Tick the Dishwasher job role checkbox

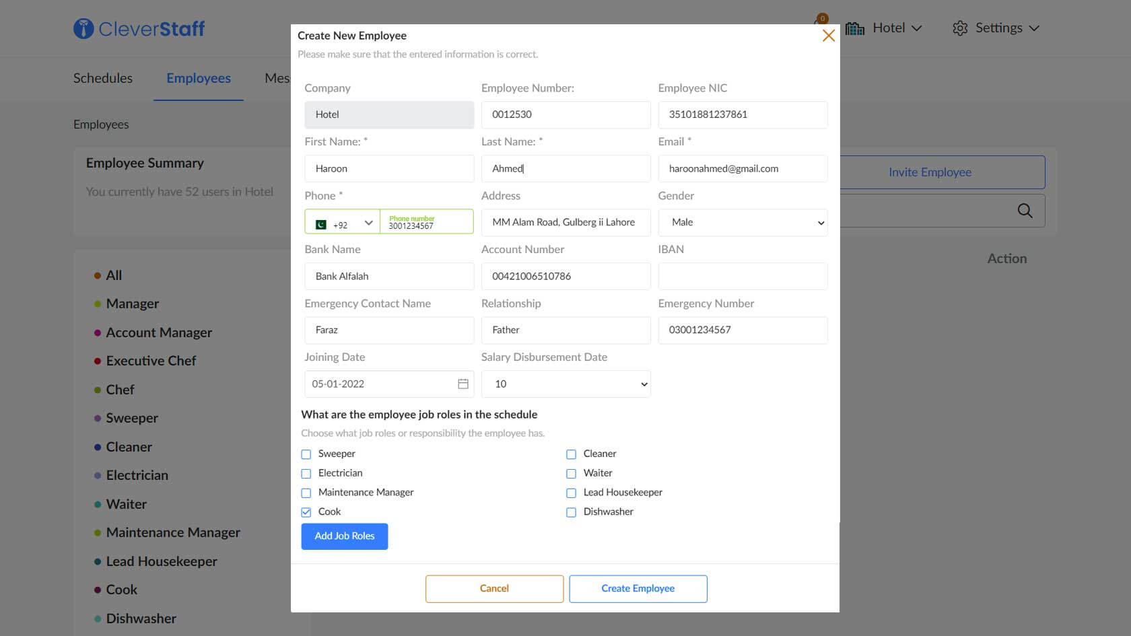point(572,512)
